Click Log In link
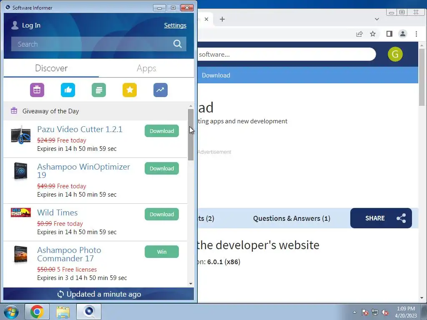This screenshot has width=427, height=320. coord(31,25)
